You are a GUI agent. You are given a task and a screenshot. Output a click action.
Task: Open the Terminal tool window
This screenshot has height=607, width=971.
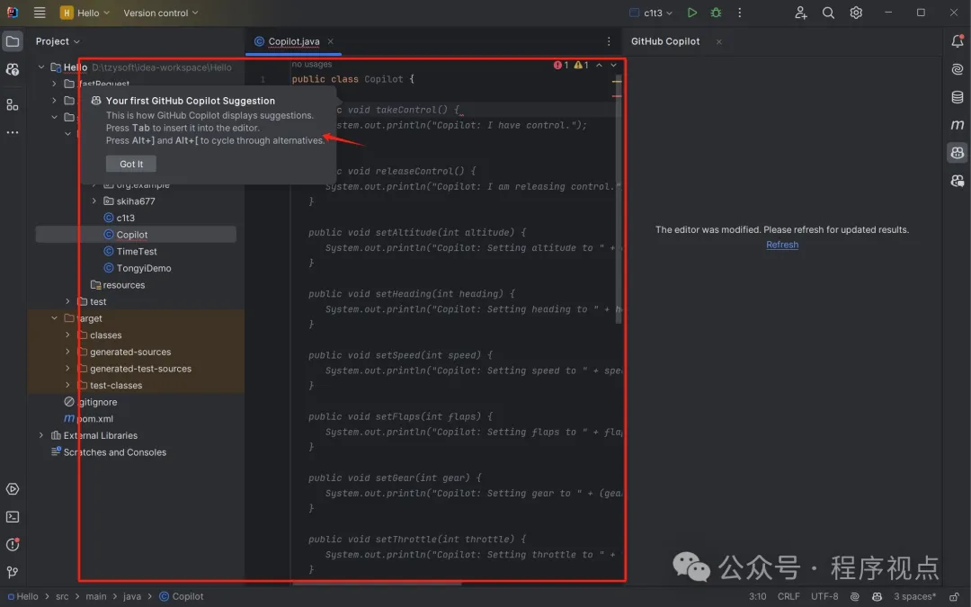(13, 516)
